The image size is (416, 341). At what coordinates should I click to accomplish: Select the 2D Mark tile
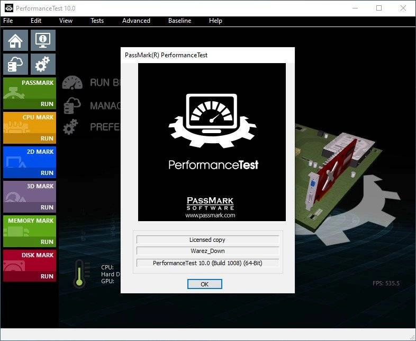pyautogui.click(x=30, y=162)
